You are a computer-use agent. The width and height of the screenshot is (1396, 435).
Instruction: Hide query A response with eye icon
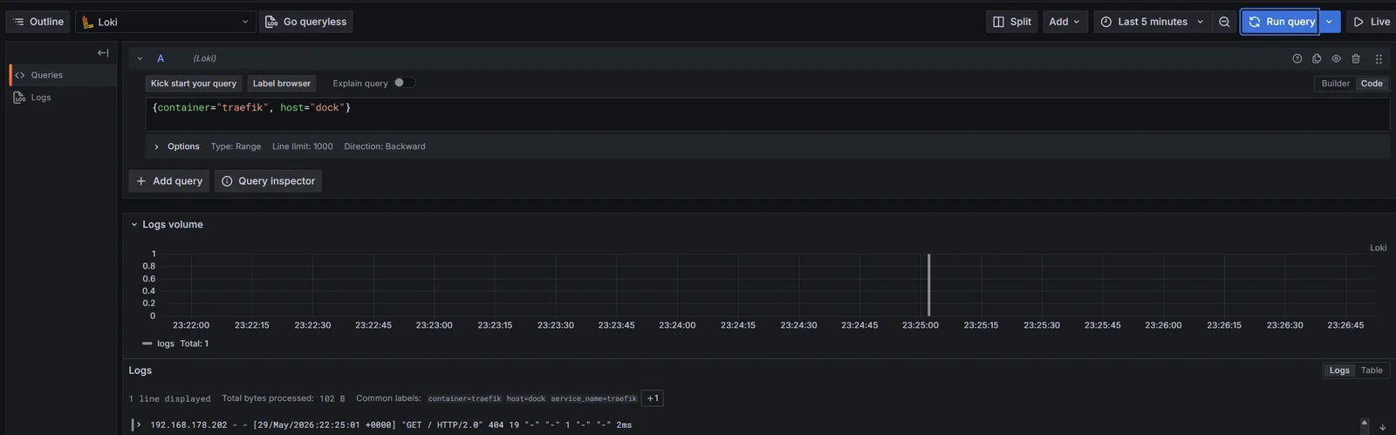click(1336, 58)
